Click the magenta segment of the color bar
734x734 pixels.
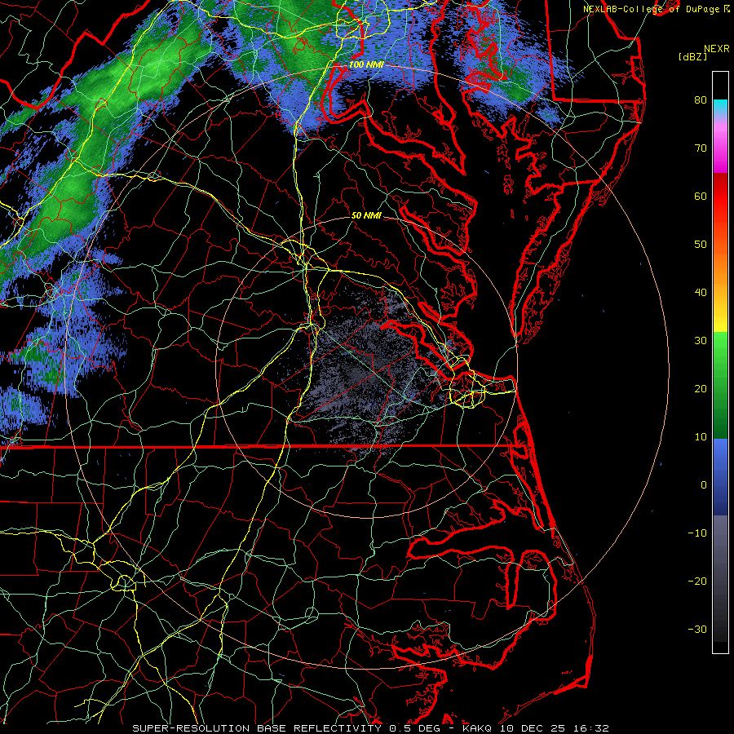720,150
